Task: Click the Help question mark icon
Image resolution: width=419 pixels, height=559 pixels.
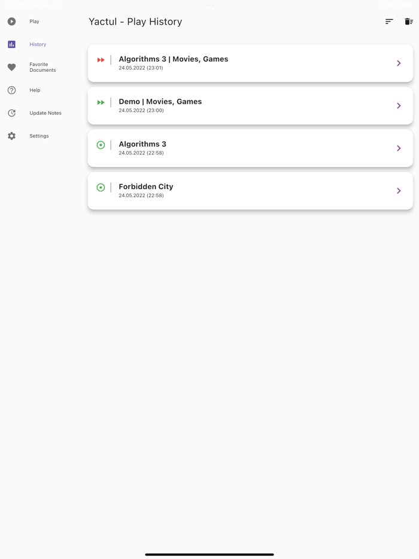Action: pyautogui.click(x=11, y=90)
